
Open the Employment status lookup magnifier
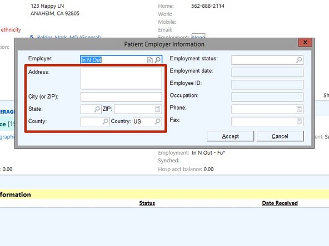pyautogui.click(x=299, y=60)
